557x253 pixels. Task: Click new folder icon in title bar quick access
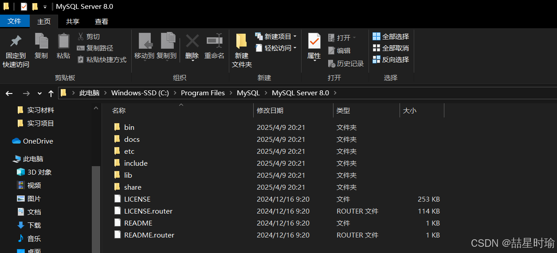coord(35,7)
